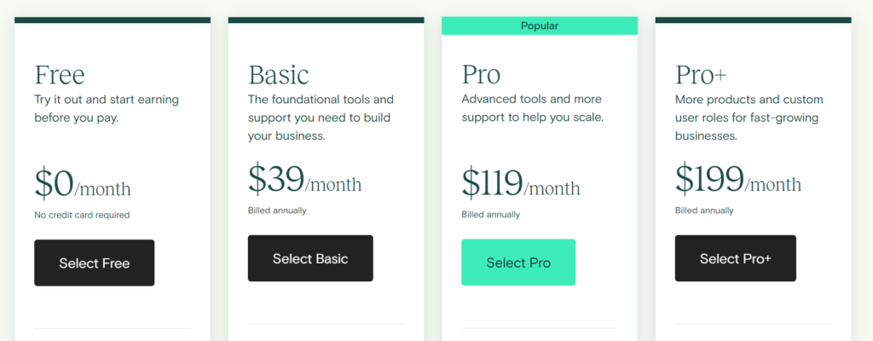Click the $0/month price
This screenshot has width=873, height=341.
(83, 184)
